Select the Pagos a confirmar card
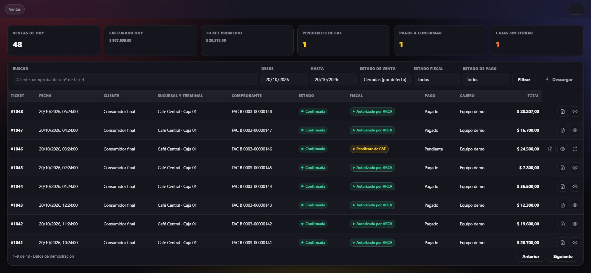The image size is (591, 273). 440,41
